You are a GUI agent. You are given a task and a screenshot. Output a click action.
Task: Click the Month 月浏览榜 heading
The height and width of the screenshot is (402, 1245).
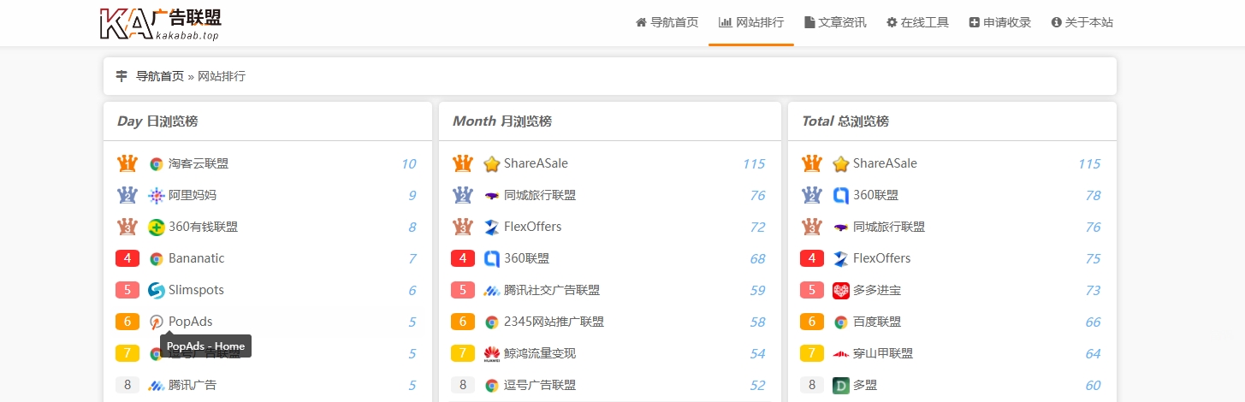[502, 121]
